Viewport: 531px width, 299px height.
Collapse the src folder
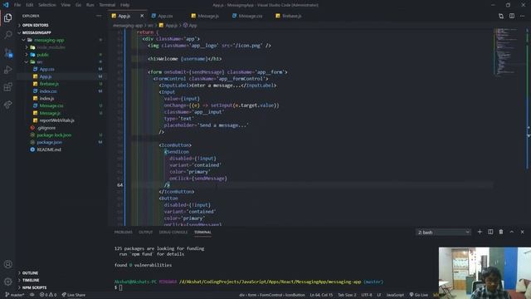coord(40,62)
